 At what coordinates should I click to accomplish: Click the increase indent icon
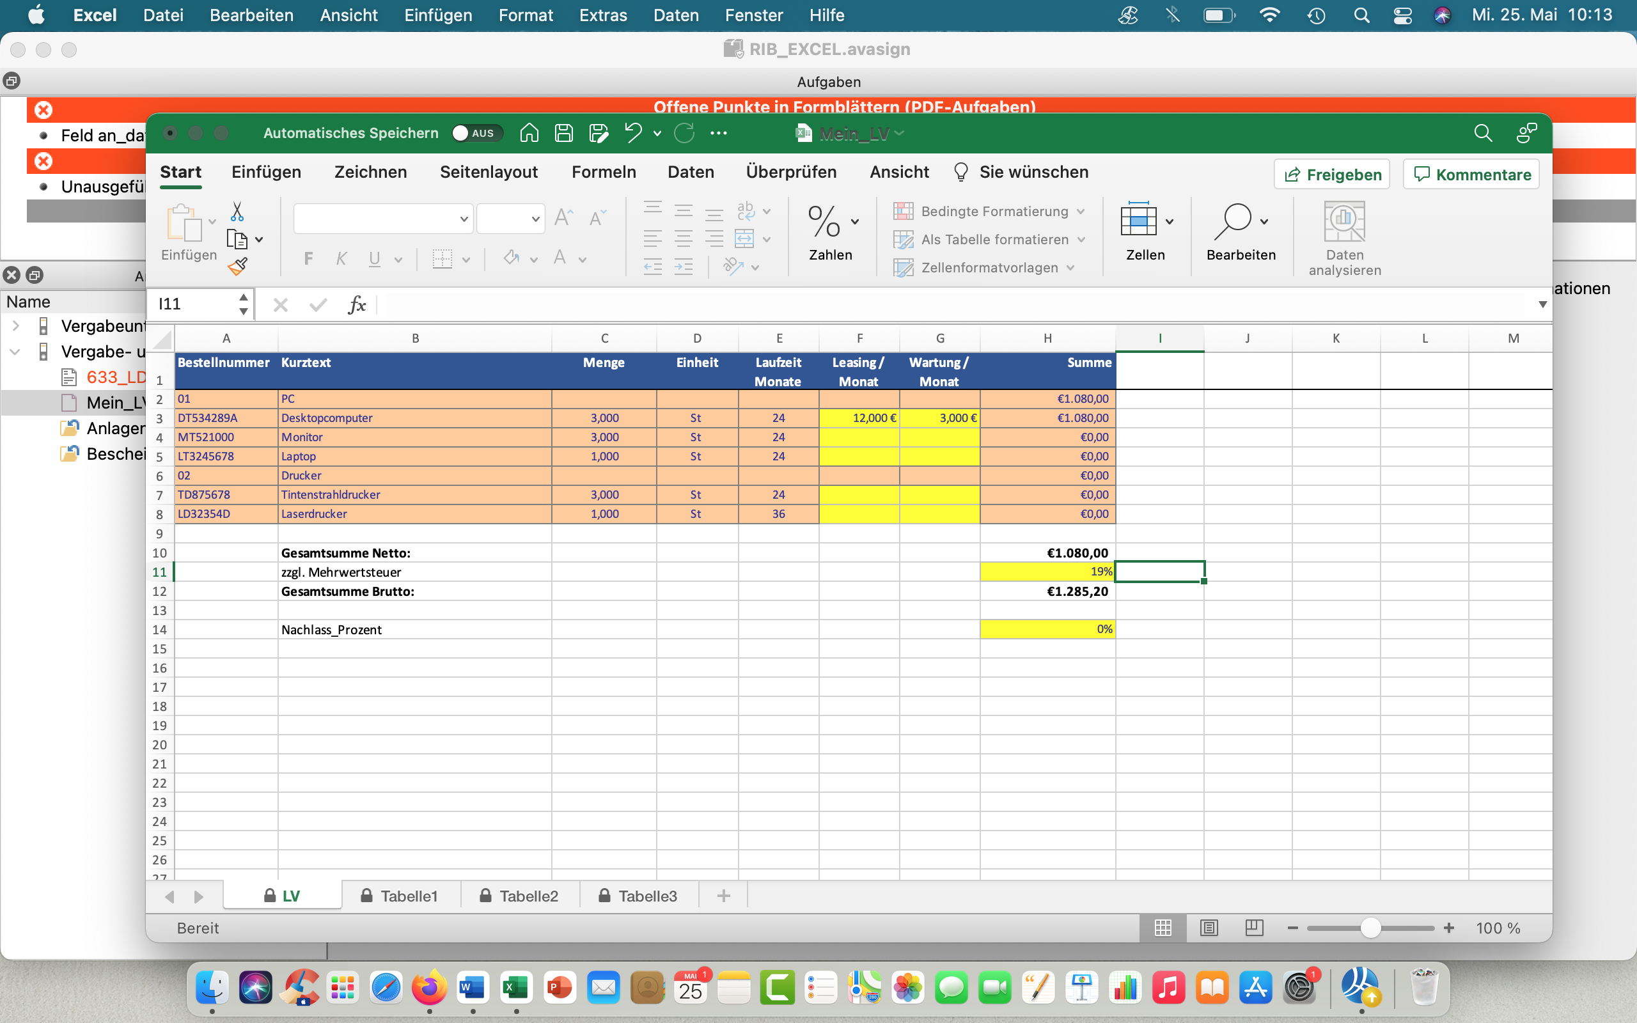[x=684, y=267]
